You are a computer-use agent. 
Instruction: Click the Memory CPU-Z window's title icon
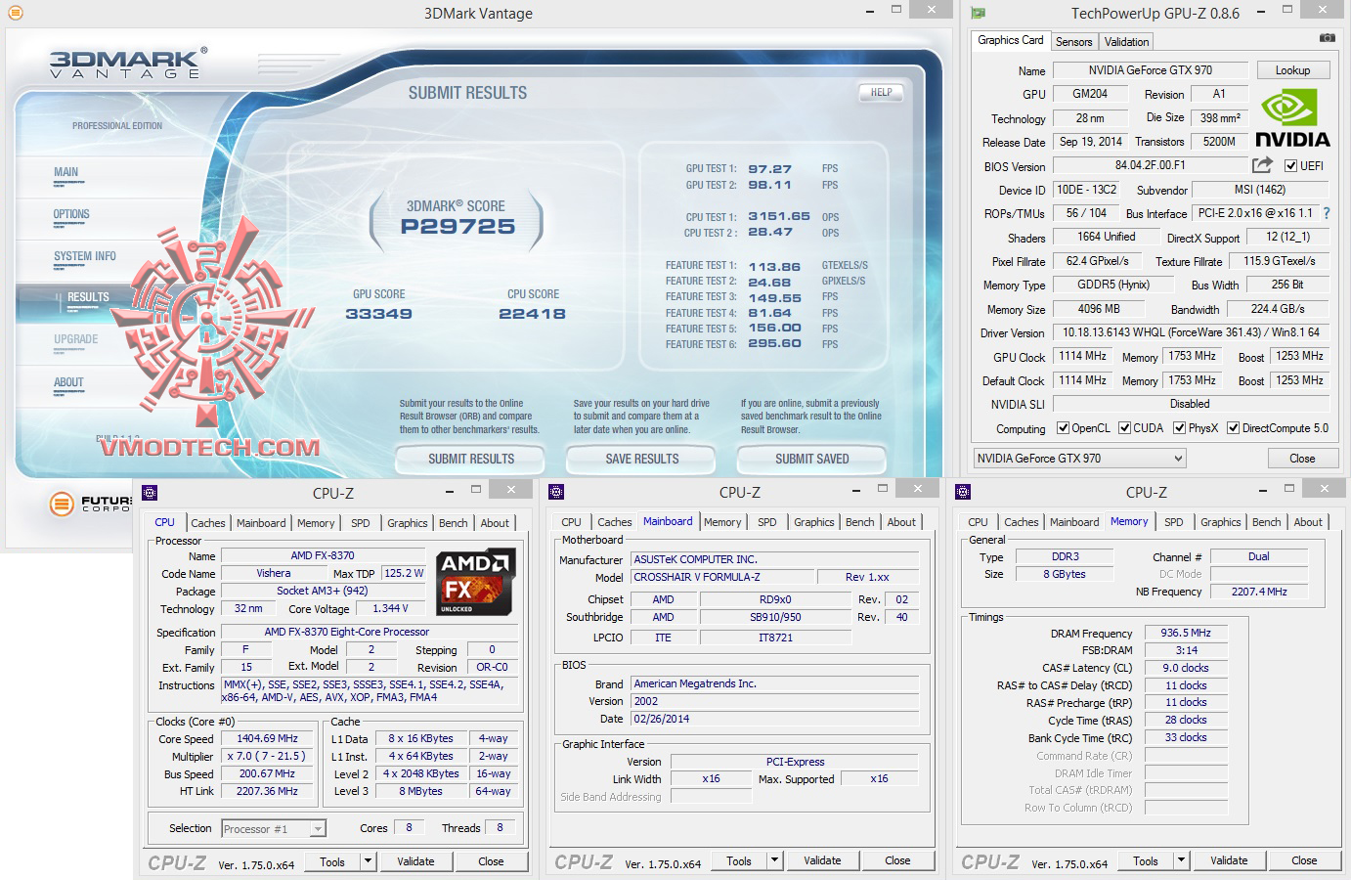pos(963,492)
